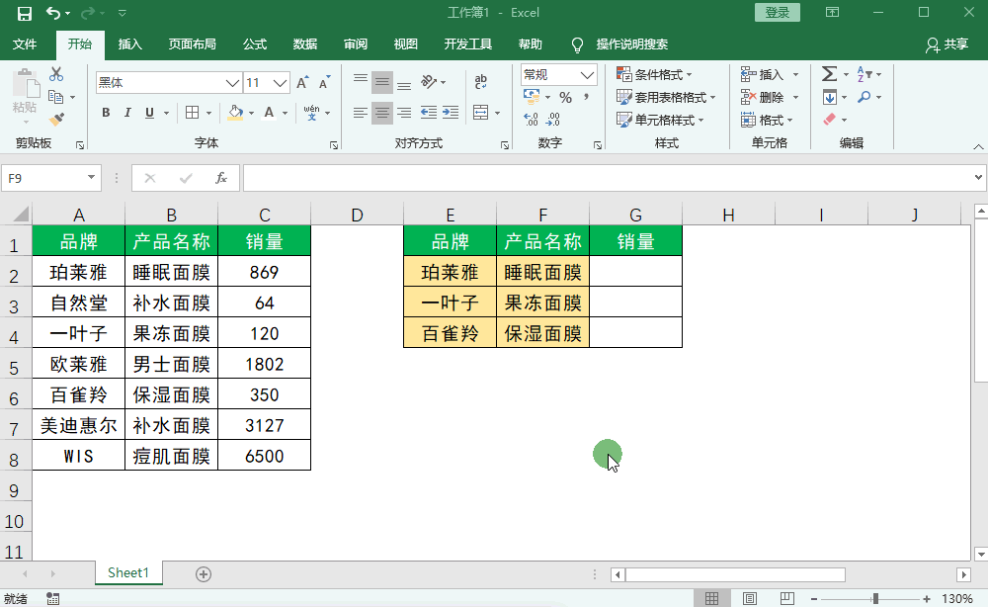Click the Merge and Center icon
Viewport: 988px width, 607px height.
pos(481,113)
